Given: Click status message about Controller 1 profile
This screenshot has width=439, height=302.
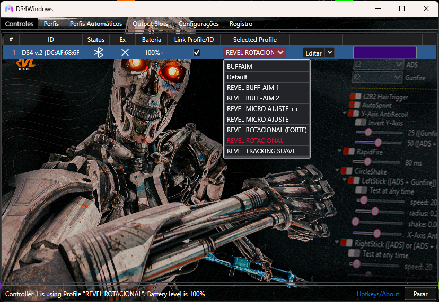Looking at the screenshot, I should pos(105,294).
